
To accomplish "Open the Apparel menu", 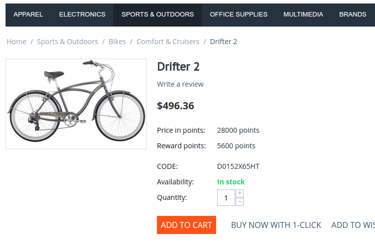I will coord(28,15).
